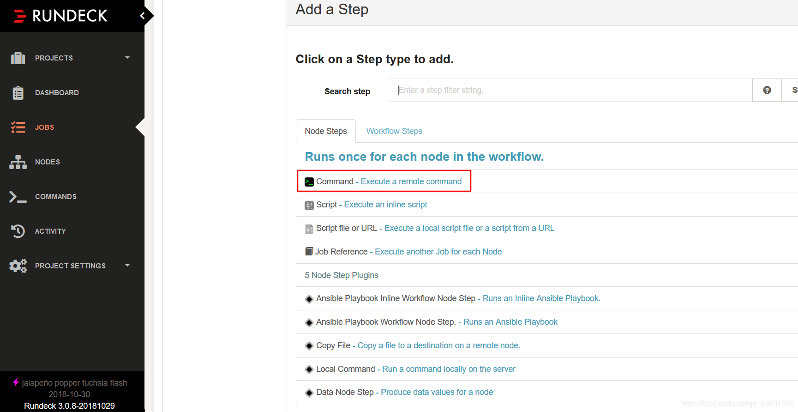The image size is (798, 412).
Task: Focus the step filter search field
Action: [570, 90]
